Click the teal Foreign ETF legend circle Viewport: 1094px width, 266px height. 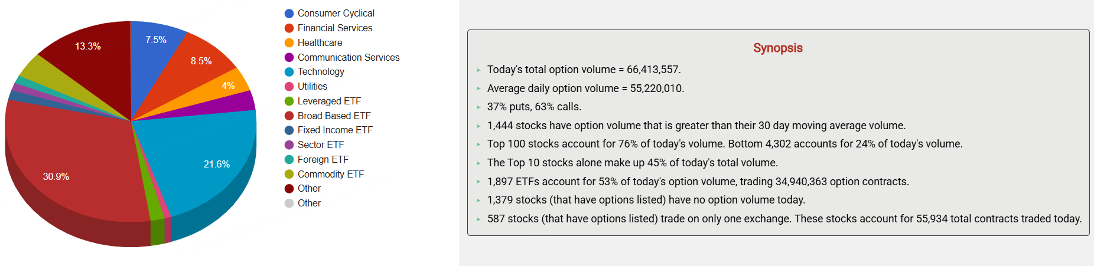pyautogui.click(x=289, y=160)
